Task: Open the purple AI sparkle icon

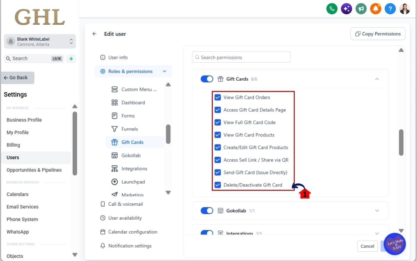Action: click(x=346, y=9)
